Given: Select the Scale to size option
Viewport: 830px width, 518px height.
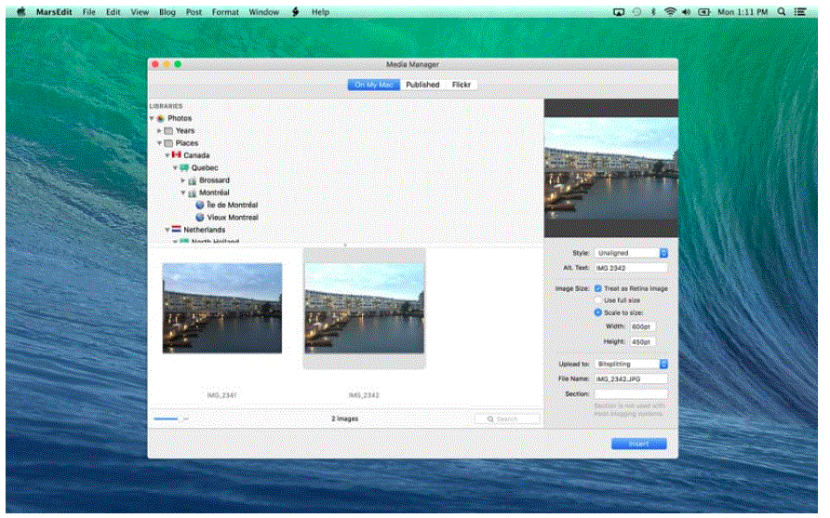Looking at the screenshot, I should 598,312.
